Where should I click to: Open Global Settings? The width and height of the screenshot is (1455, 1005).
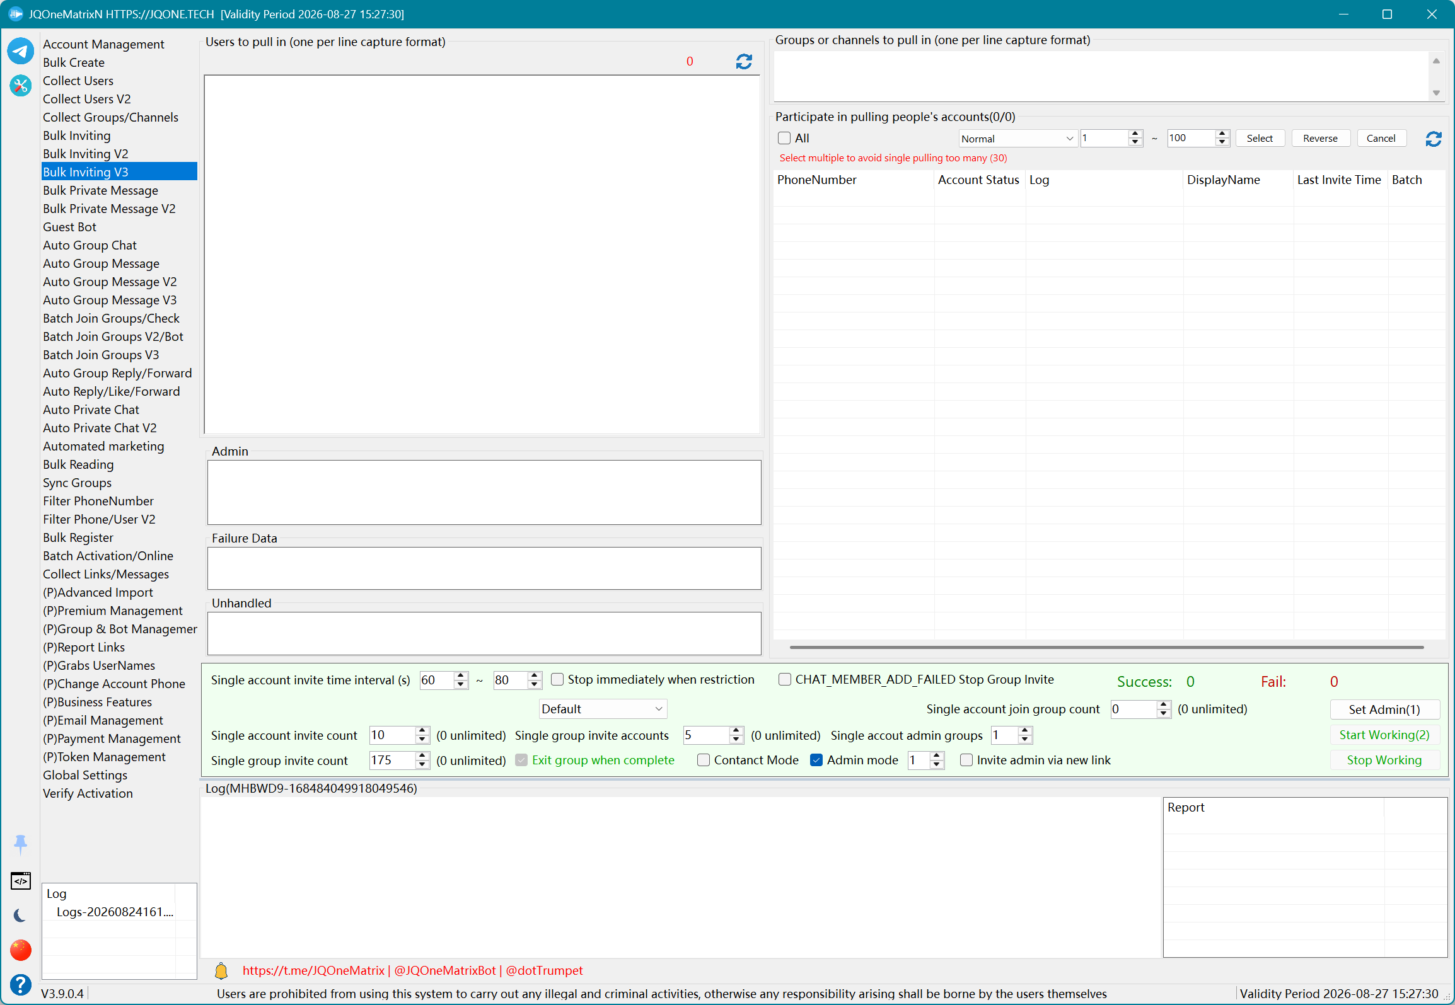click(x=85, y=775)
